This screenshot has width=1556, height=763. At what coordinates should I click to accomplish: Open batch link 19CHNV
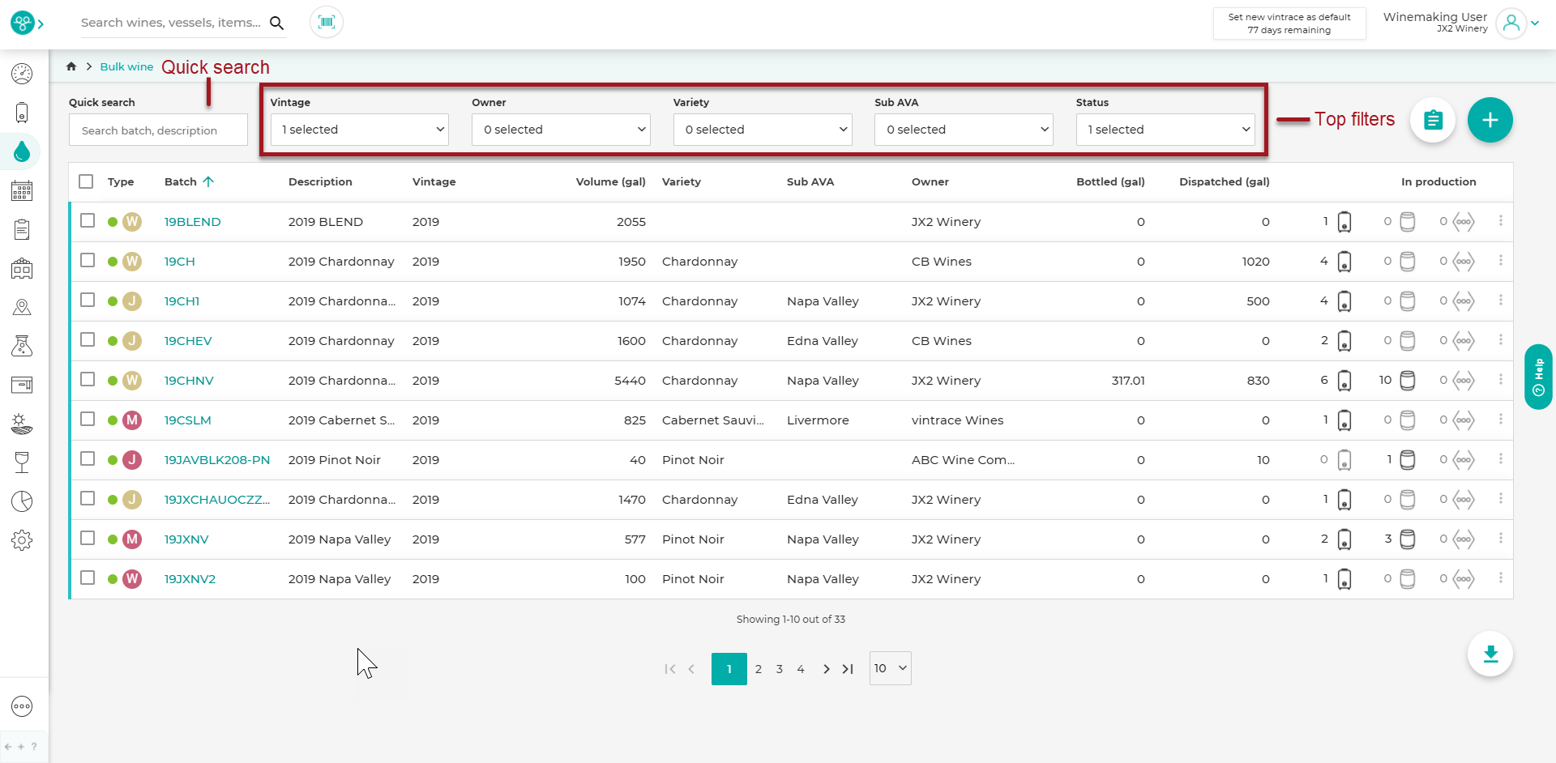[189, 381]
